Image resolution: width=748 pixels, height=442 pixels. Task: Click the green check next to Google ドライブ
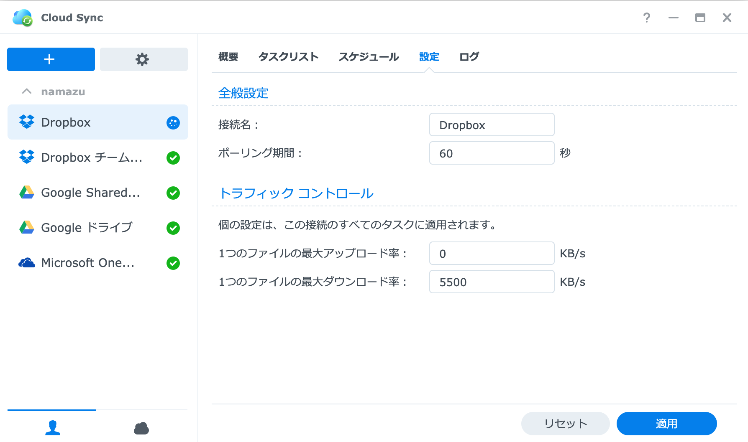click(173, 228)
